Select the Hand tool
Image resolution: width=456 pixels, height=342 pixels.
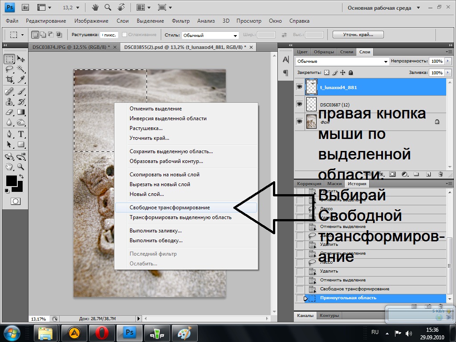click(x=9, y=167)
